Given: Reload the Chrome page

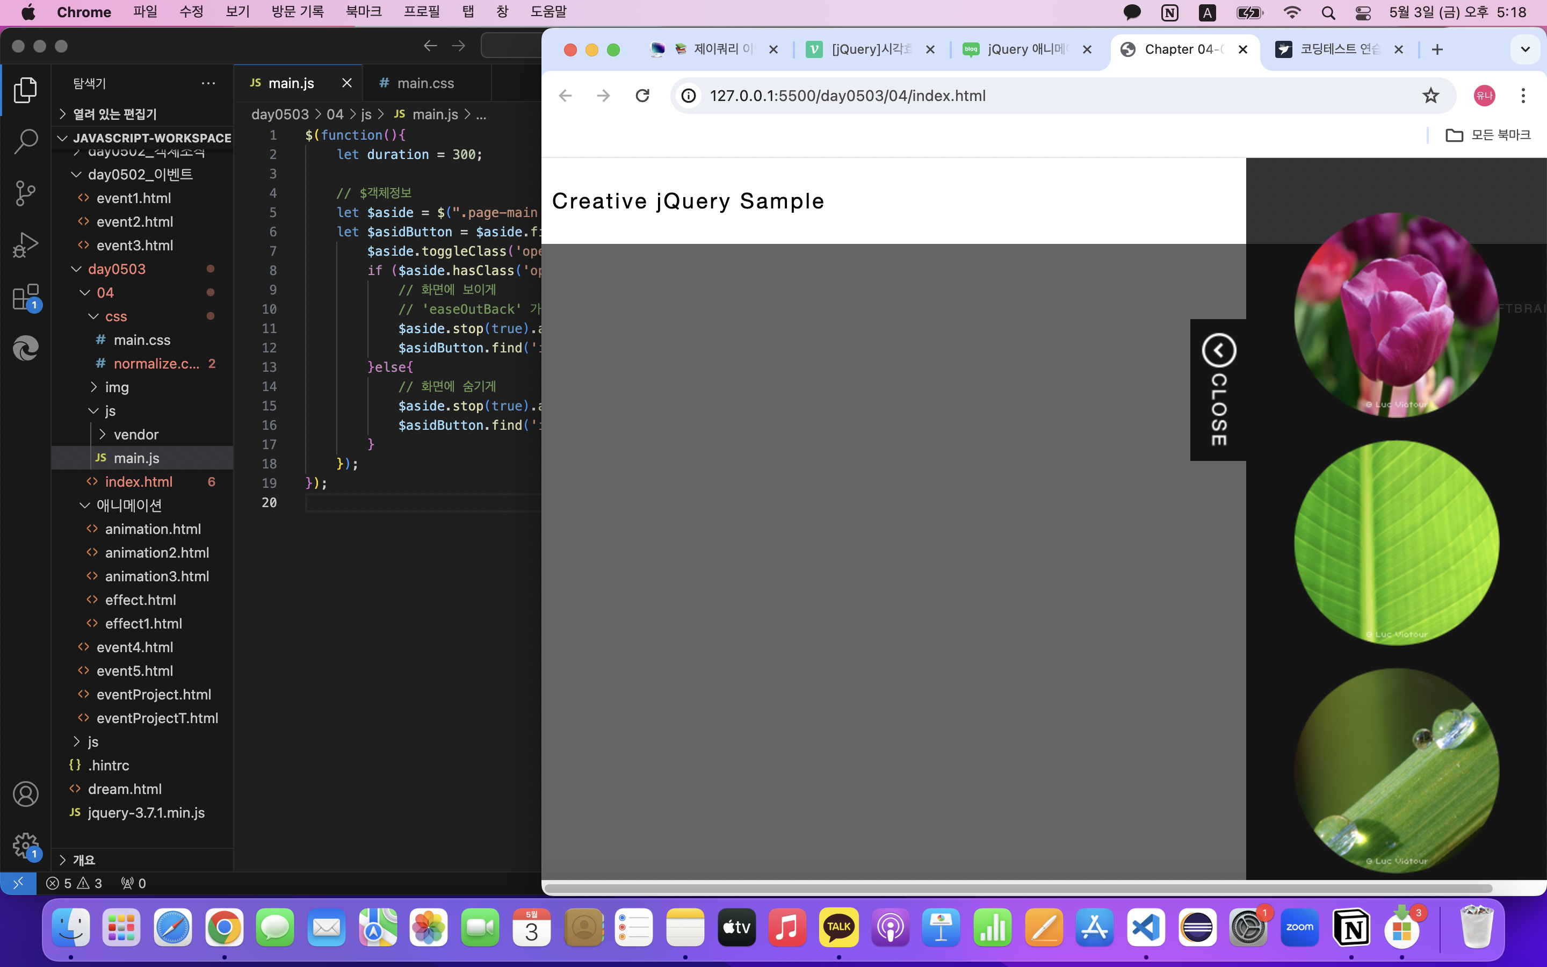Looking at the screenshot, I should coord(642,96).
